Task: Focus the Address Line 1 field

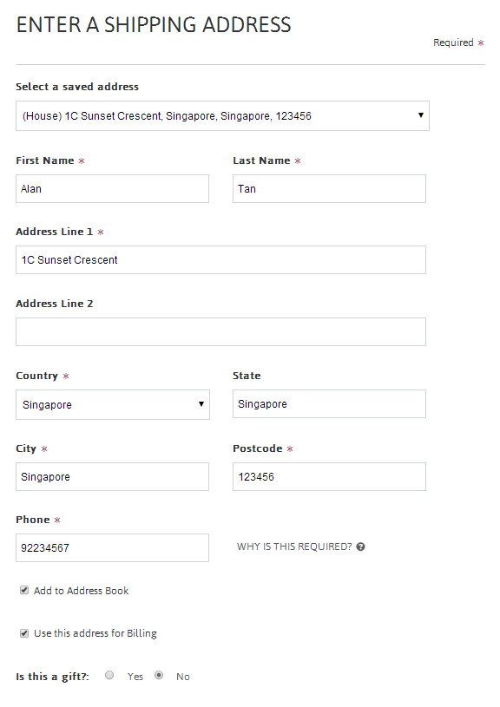Action: point(220,259)
